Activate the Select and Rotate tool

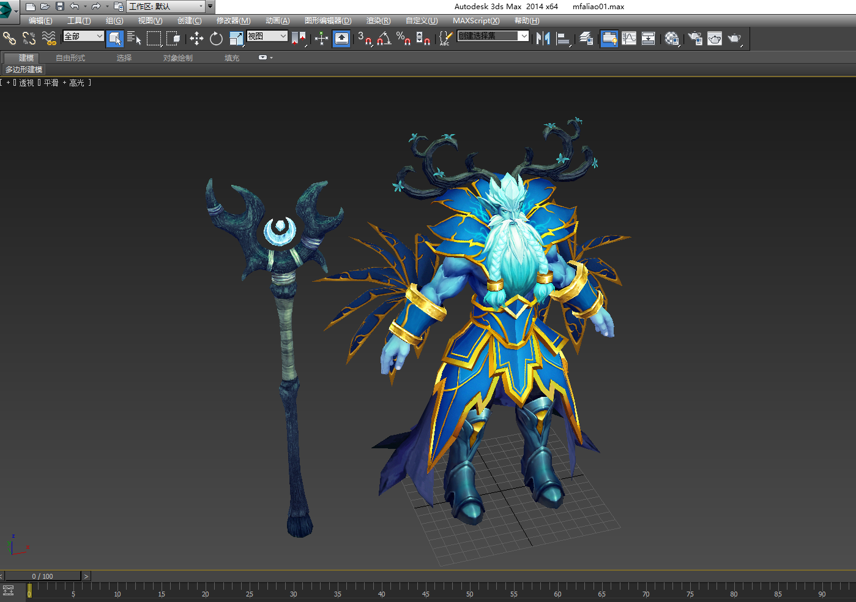tap(216, 39)
